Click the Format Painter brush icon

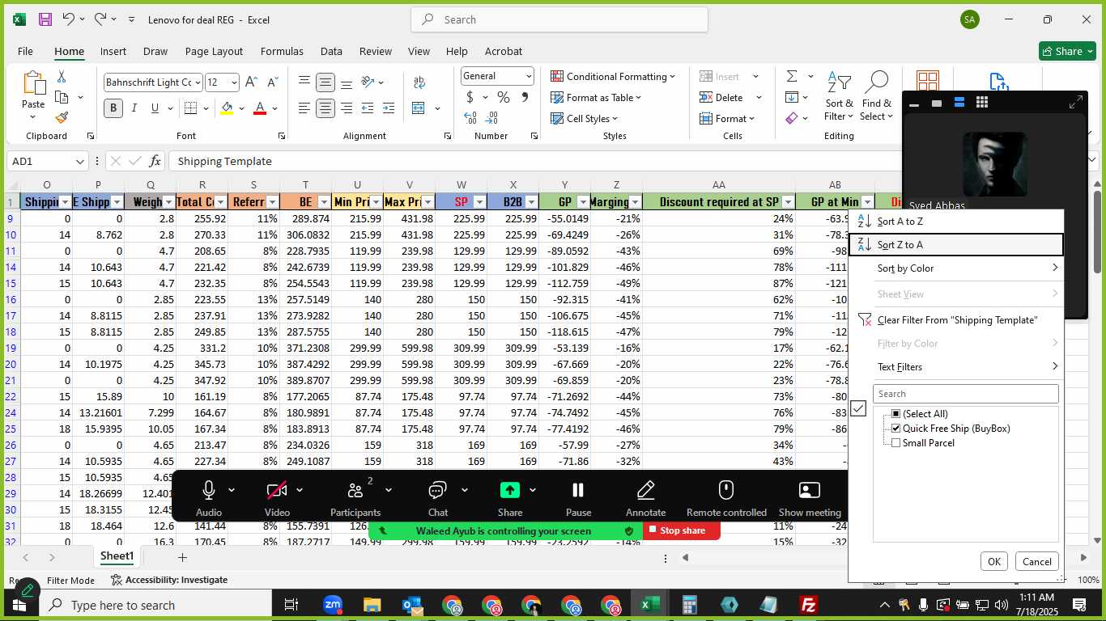coord(62,117)
